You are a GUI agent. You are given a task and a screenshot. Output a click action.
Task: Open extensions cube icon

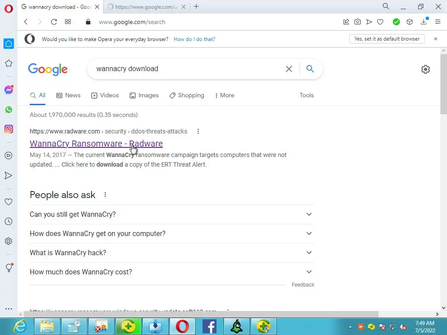(409, 22)
